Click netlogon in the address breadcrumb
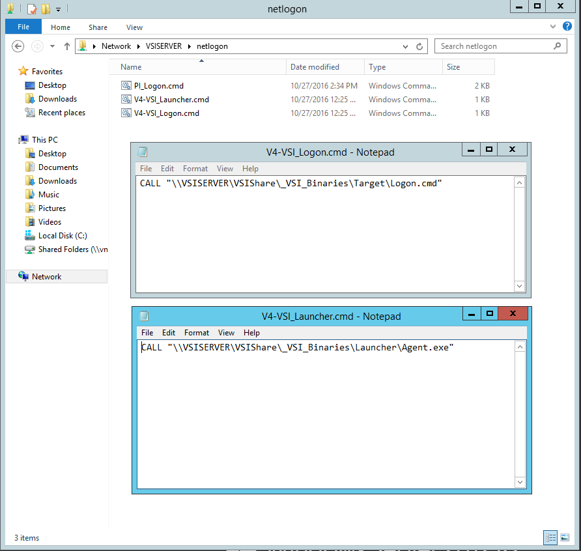The height and width of the screenshot is (551, 581). coord(212,46)
